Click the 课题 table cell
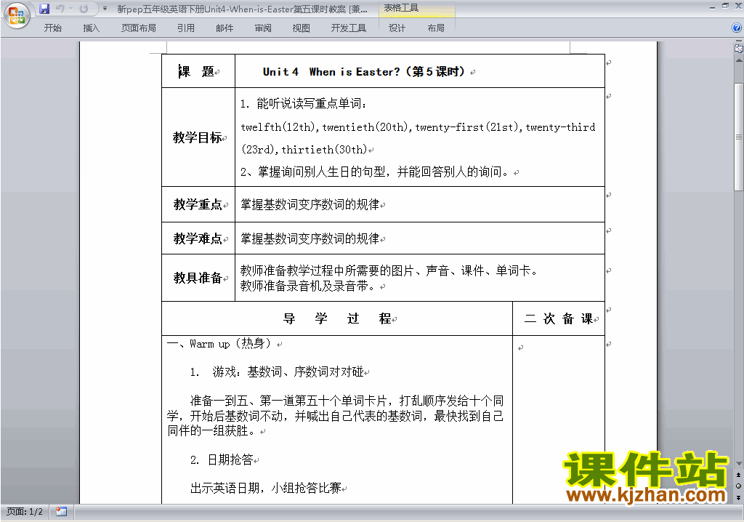 pyautogui.click(x=198, y=71)
